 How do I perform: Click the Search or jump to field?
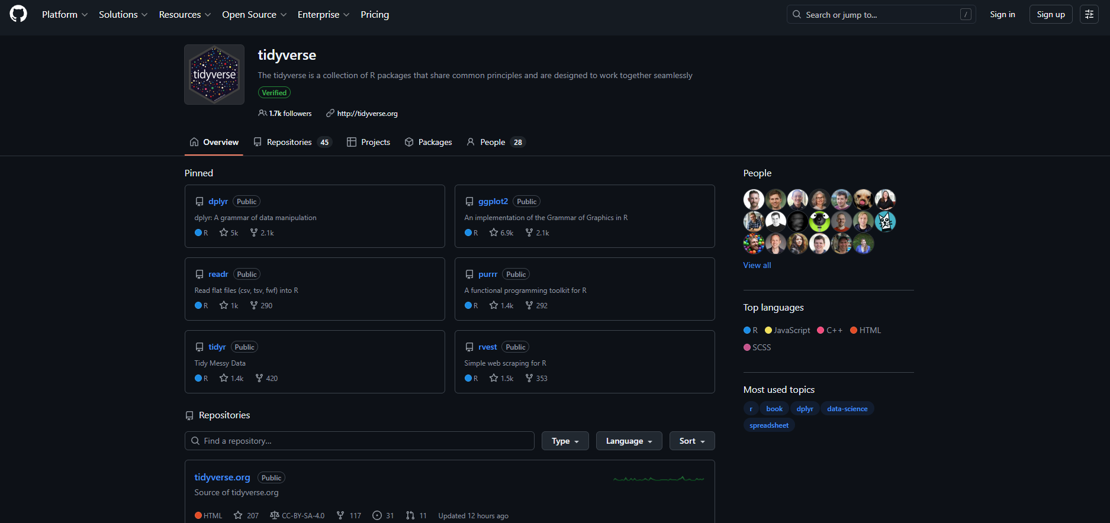881,14
